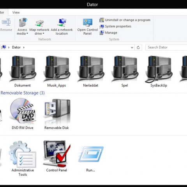Click the refresh button
This screenshot has height=187, width=187.
(138, 48)
